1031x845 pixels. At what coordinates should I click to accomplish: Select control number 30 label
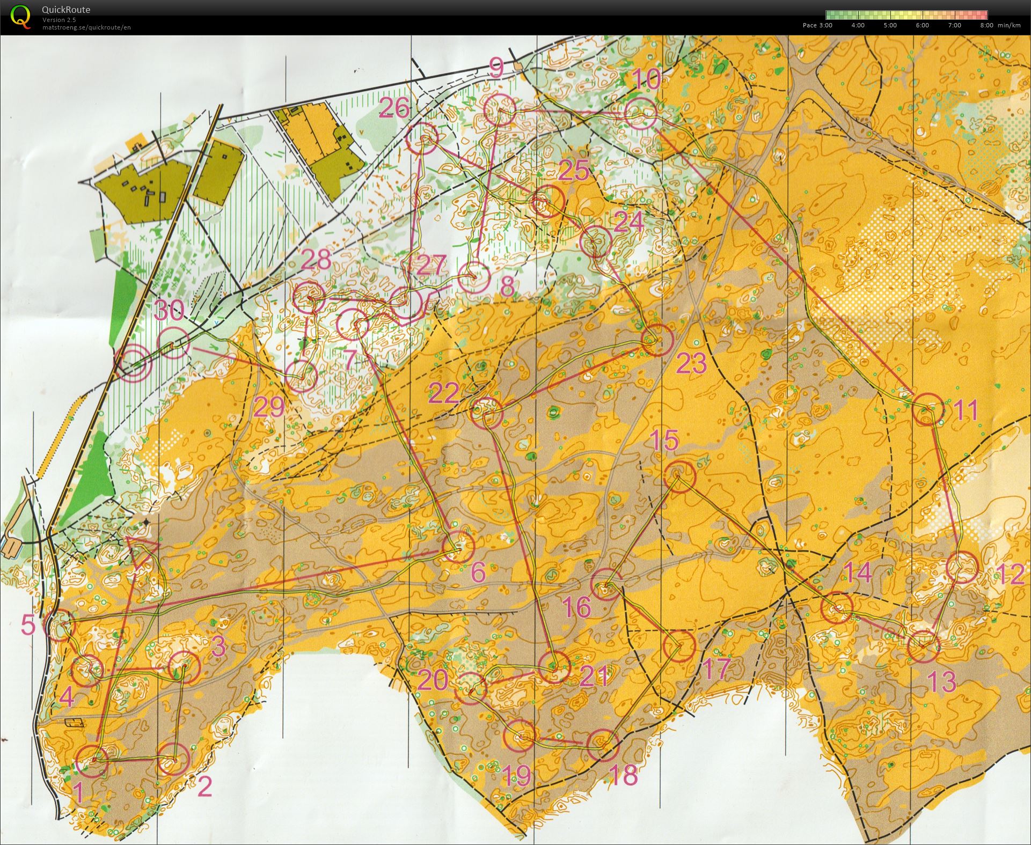coord(170,311)
